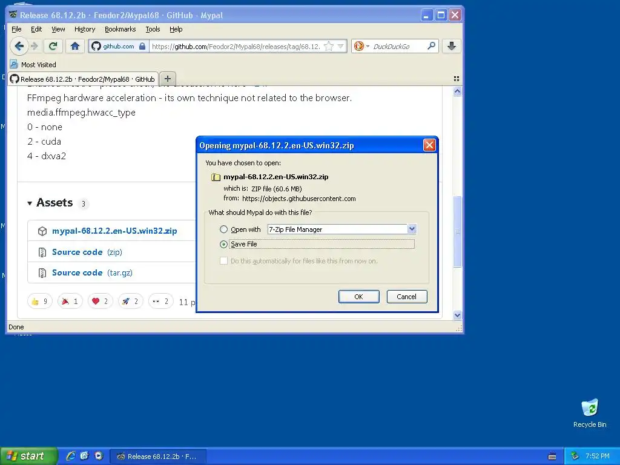The width and height of the screenshot is (620, 465).
Task: Click the heart reaction with 2
Action: point(100,302)
